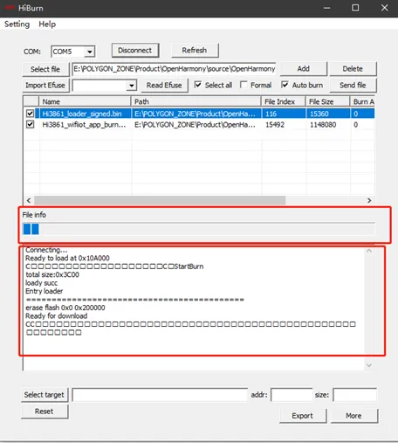Viewport: 398px width, 443px height.
Task: Click the horizontal scrollbar thumb of file list
Action: (160, 200)
